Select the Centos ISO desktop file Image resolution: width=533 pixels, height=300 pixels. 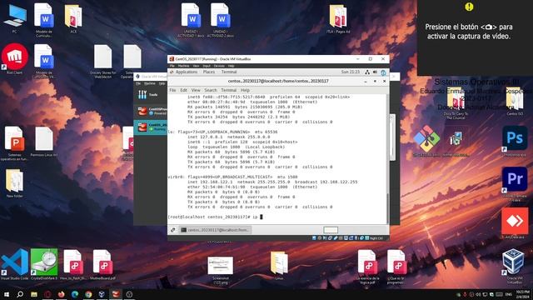tap(515, 101)
